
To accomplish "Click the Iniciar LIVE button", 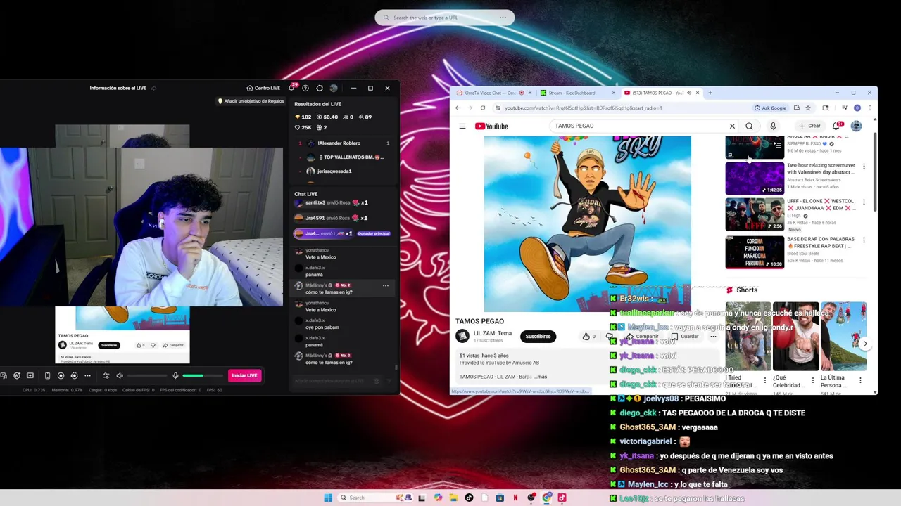I will click(x=244, y=375).
